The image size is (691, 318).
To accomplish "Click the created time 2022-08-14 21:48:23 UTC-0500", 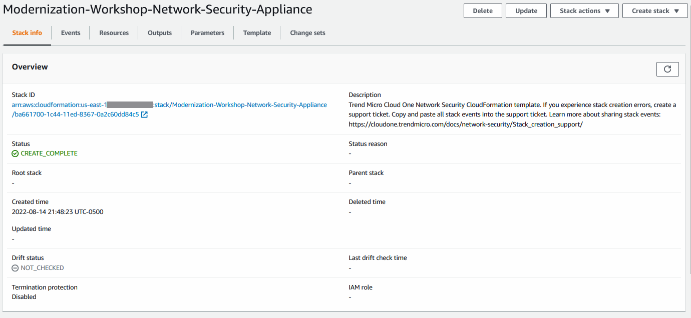I will coord(58,212).
